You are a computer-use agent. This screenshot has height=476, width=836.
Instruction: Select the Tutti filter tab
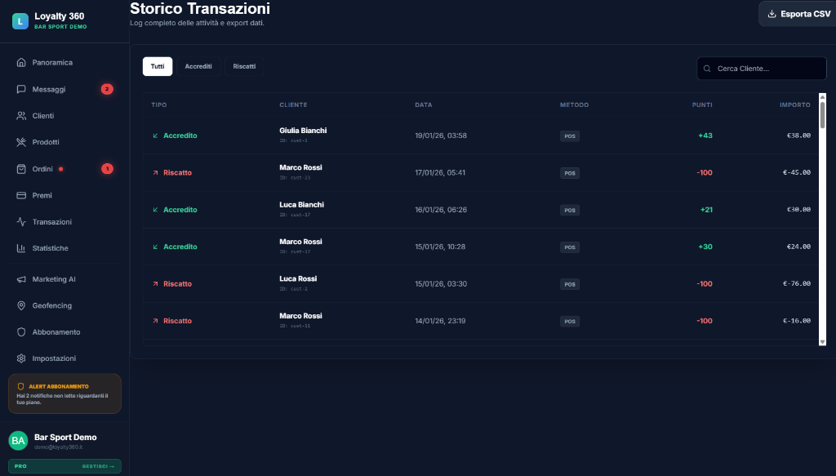pyautogui.click(x=158, y=66)
